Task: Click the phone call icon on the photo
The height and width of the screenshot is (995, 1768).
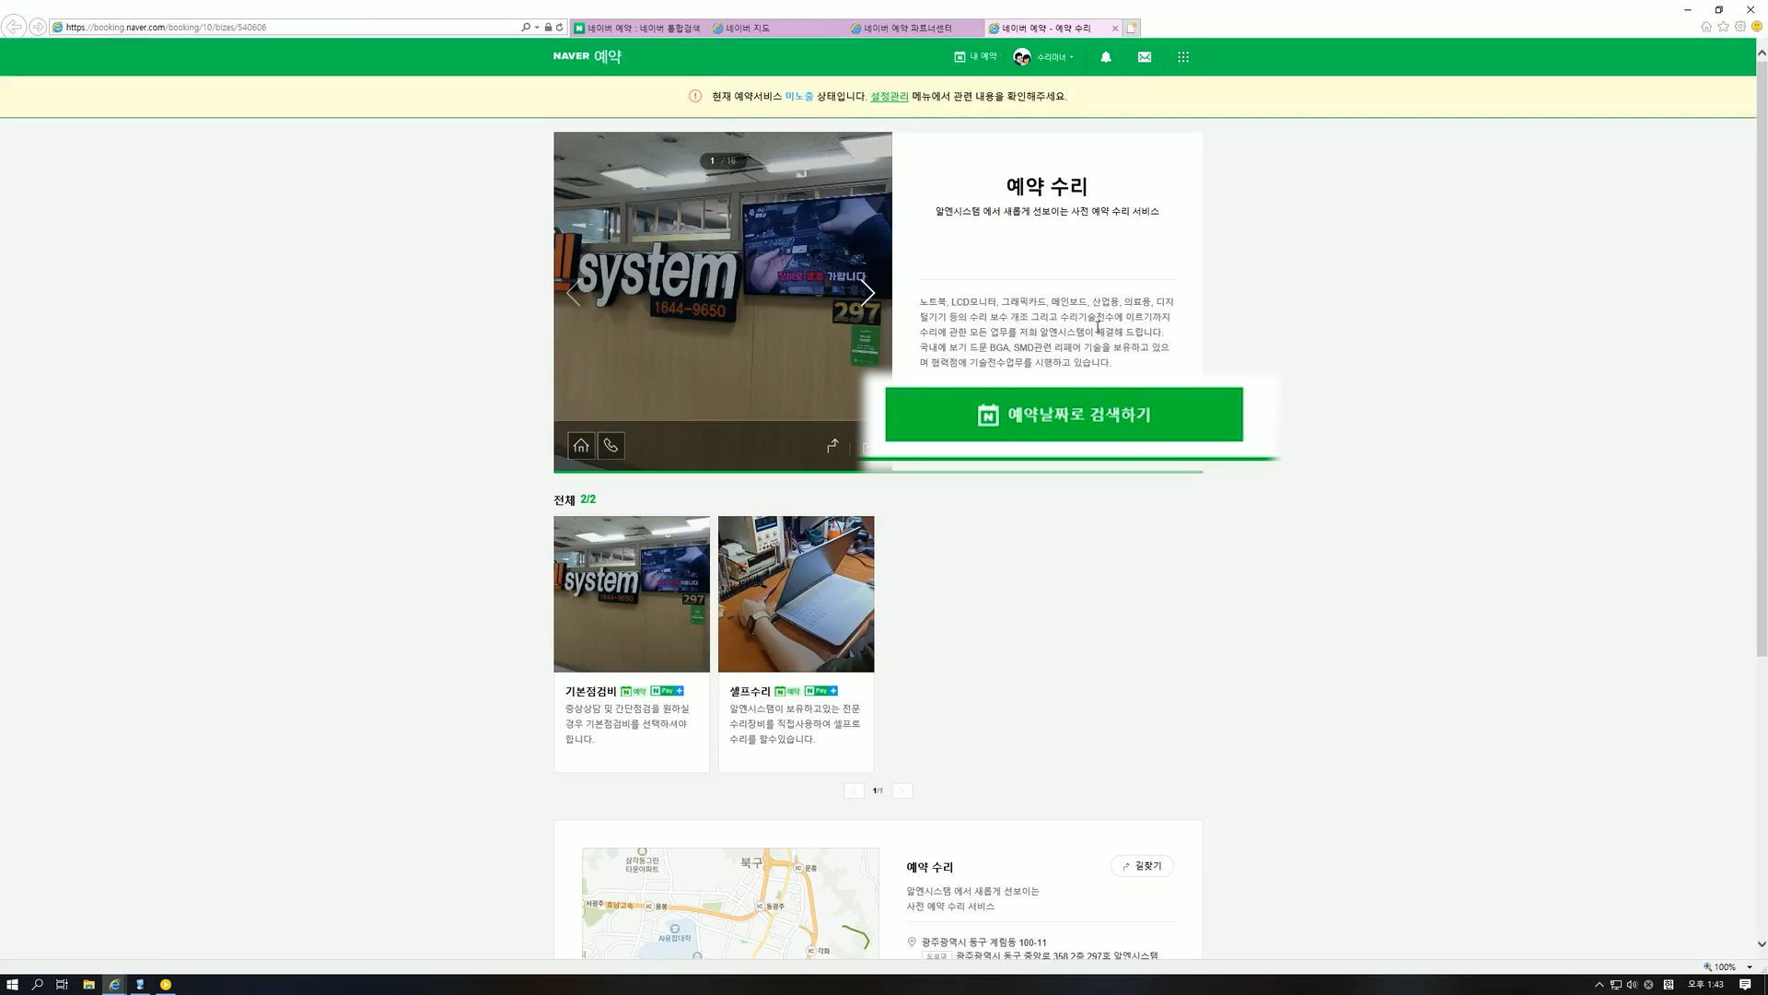Action: click(611, 446)
